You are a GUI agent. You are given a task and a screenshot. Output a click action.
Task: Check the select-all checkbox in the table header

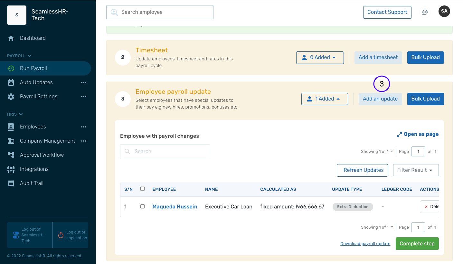pos(143,189)
